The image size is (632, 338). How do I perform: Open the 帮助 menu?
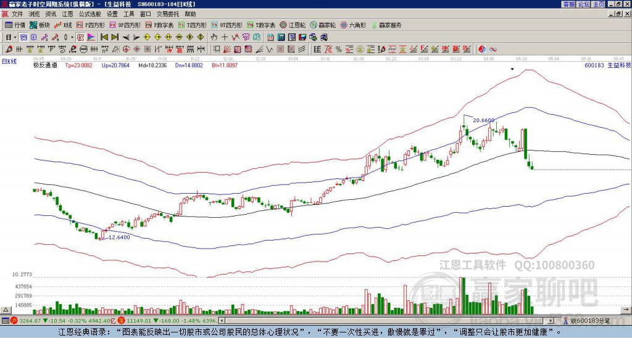(190, 14)
